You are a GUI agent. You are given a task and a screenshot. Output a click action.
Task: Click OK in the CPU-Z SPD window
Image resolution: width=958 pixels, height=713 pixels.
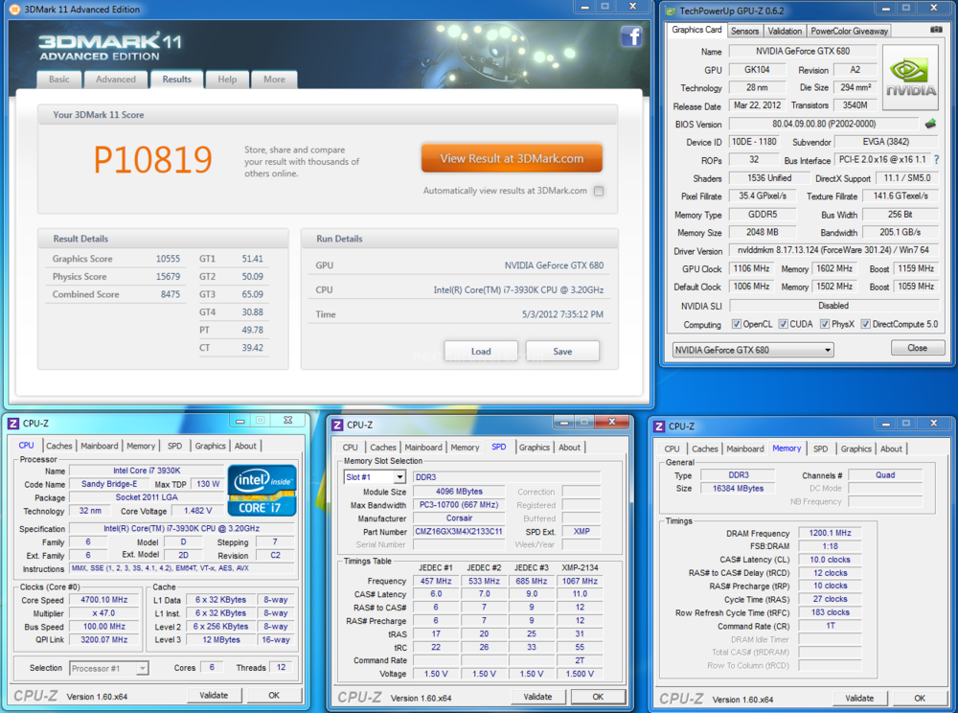click(x=598, y=697)
